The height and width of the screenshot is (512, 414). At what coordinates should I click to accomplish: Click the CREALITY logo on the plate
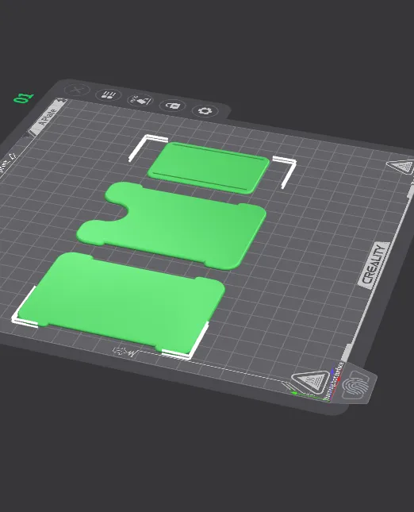coord(374,265)
